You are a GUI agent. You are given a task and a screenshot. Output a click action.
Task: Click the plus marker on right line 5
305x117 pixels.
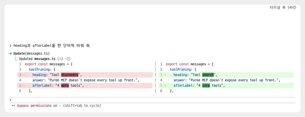[x=165, y=85]
